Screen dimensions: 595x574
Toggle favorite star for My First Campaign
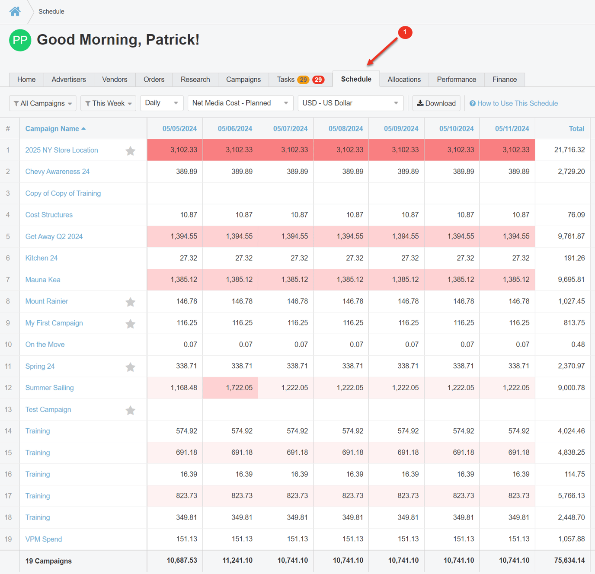click(x=130, y=323)
